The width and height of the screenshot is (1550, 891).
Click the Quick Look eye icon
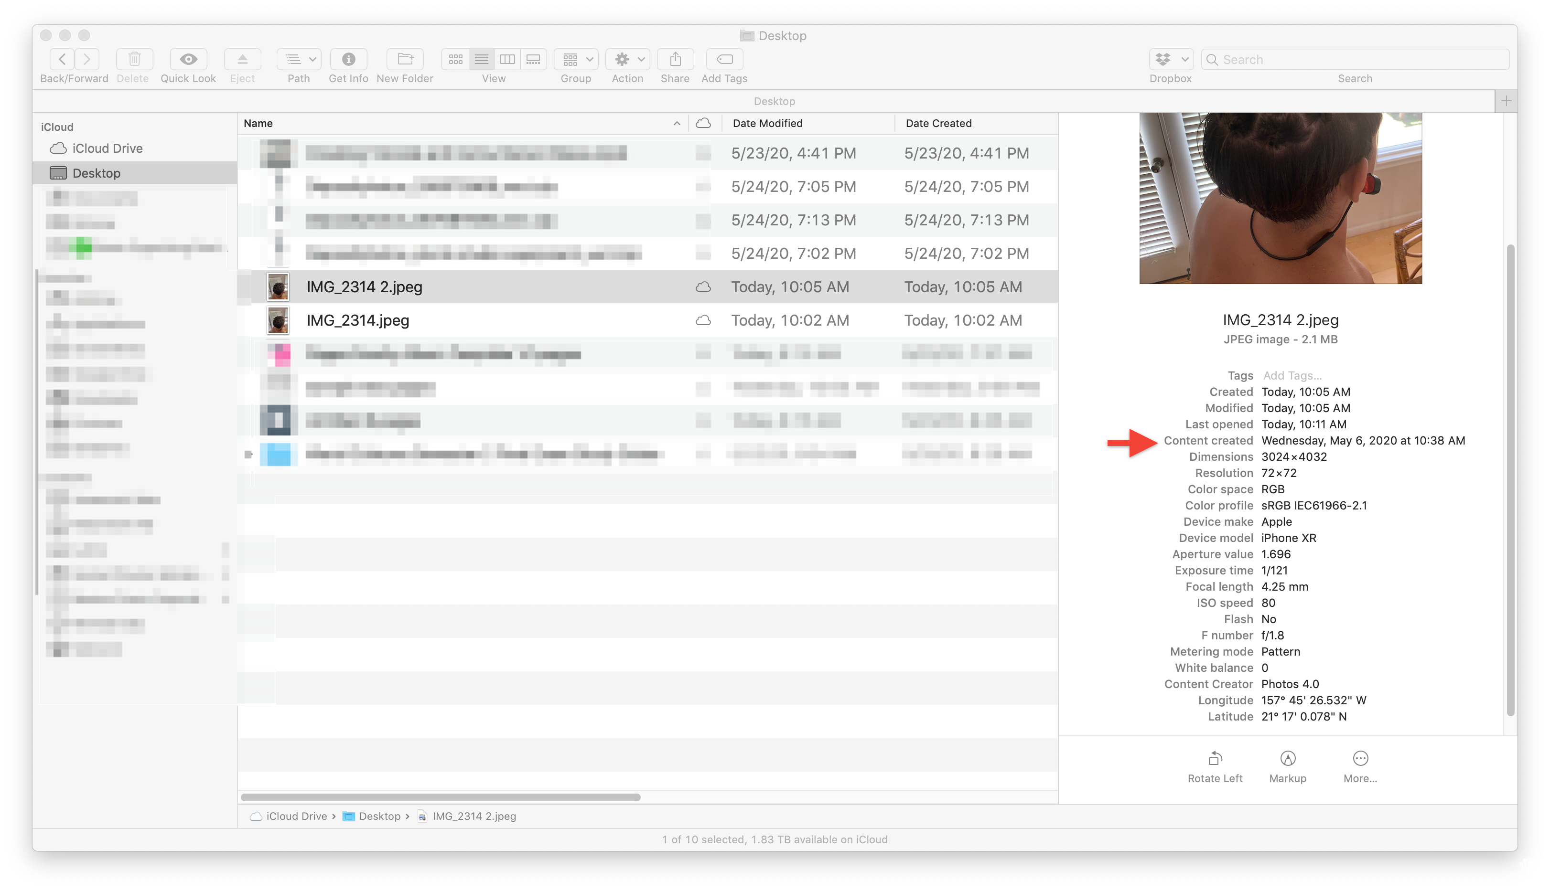188,59
